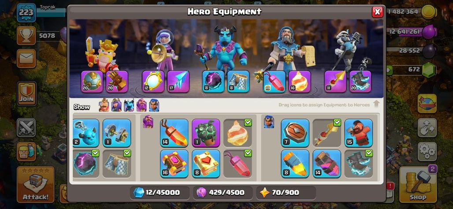This screenshot has width=453, height=209.
Task: Choose the level 16 Rage Gem tome
Action: (174, 164)
